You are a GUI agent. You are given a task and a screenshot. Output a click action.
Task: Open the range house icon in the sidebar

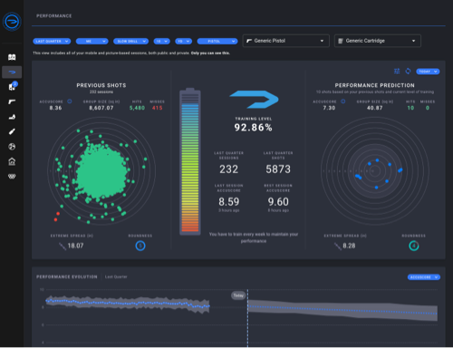[x=12, y=161]
